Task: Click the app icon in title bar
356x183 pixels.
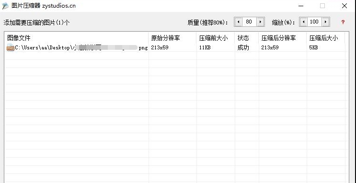Action: (x=5, y=6)
